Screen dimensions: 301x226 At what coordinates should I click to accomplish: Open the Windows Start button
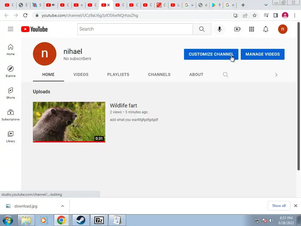(8, 220)
